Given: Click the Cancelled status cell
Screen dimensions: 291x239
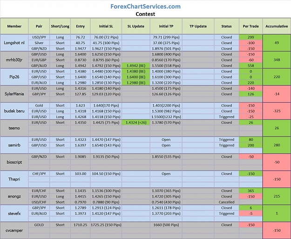Looking at the screenshot, I should [227, 202].
